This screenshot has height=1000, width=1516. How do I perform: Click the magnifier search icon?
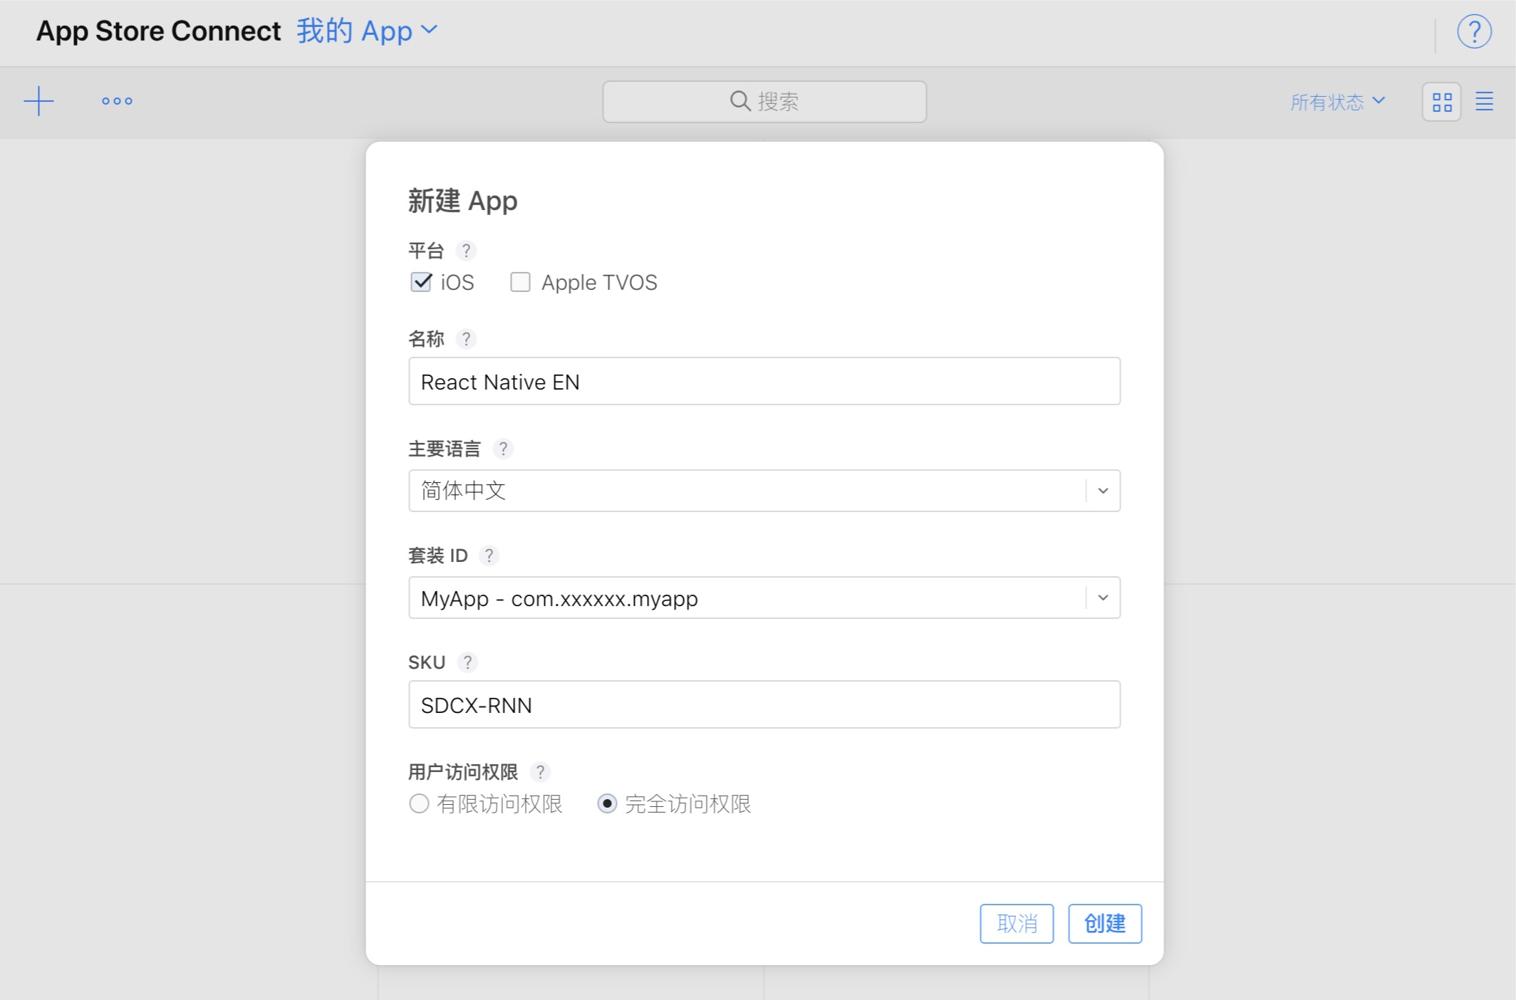pyautogui.click(x=740, y=101)
